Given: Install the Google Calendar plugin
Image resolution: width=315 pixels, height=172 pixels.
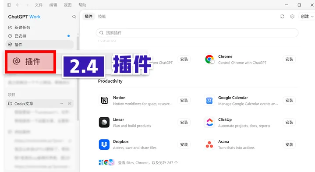Looking at the screenshot, I should 289,100.
